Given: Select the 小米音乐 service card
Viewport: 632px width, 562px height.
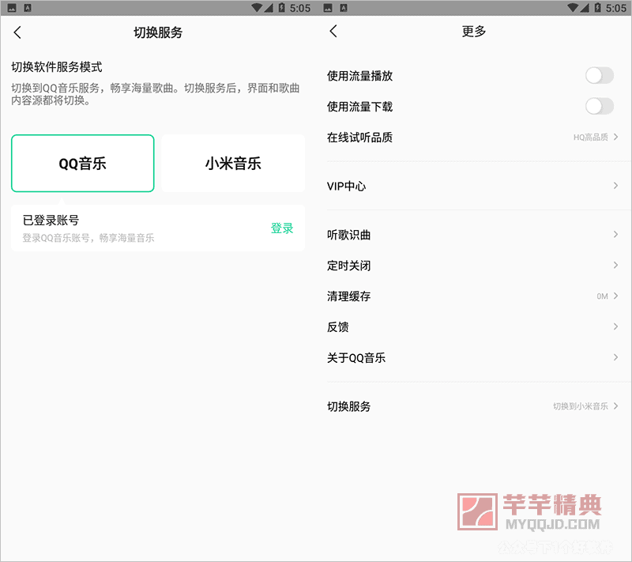Looking at the screenshot, I should (x=233, y=164).
